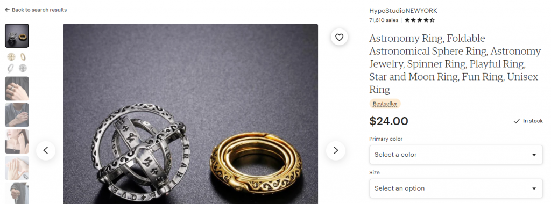This screenshot has width=551, height=204.
Task: Open HypeStudioNEWYORK shop link
Action: 403,11
